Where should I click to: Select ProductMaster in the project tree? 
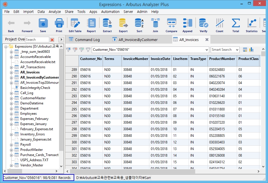(x=32, y=150)
